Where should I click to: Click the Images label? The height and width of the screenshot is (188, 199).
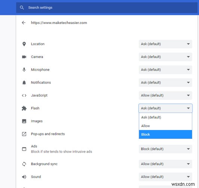[37, 121]
